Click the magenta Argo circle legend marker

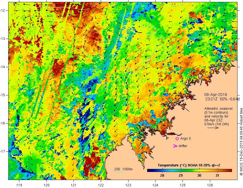point(177,139)
